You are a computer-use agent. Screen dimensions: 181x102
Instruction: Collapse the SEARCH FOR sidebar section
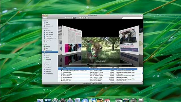(x=46, y=62)
